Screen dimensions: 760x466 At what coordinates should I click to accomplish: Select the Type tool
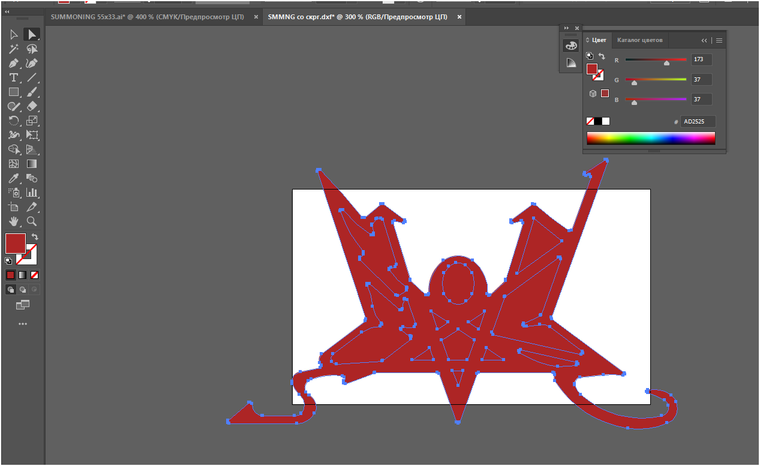[13, 78]
